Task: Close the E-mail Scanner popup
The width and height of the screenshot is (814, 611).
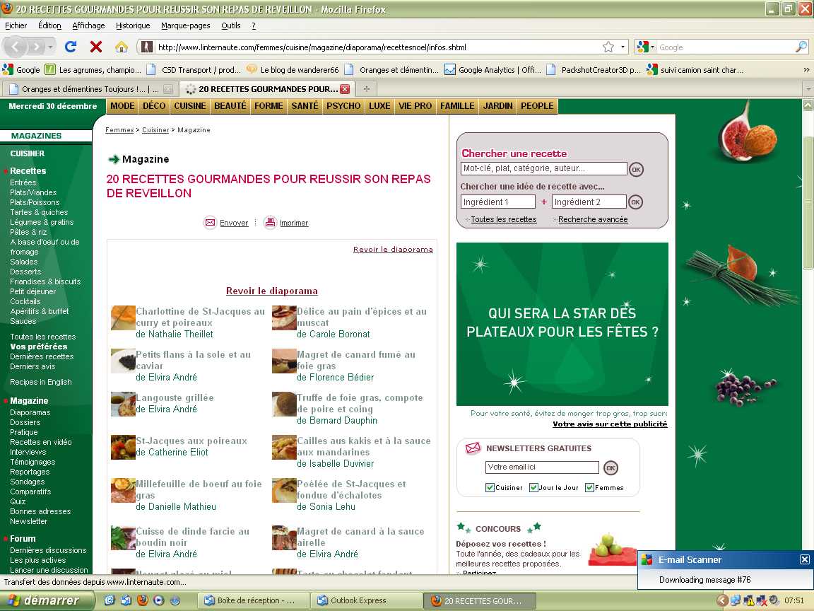Action: tap(804, 559)
